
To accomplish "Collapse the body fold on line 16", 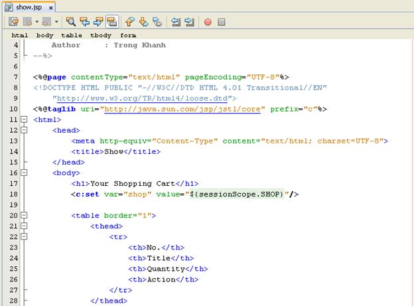I will (24, 173).
